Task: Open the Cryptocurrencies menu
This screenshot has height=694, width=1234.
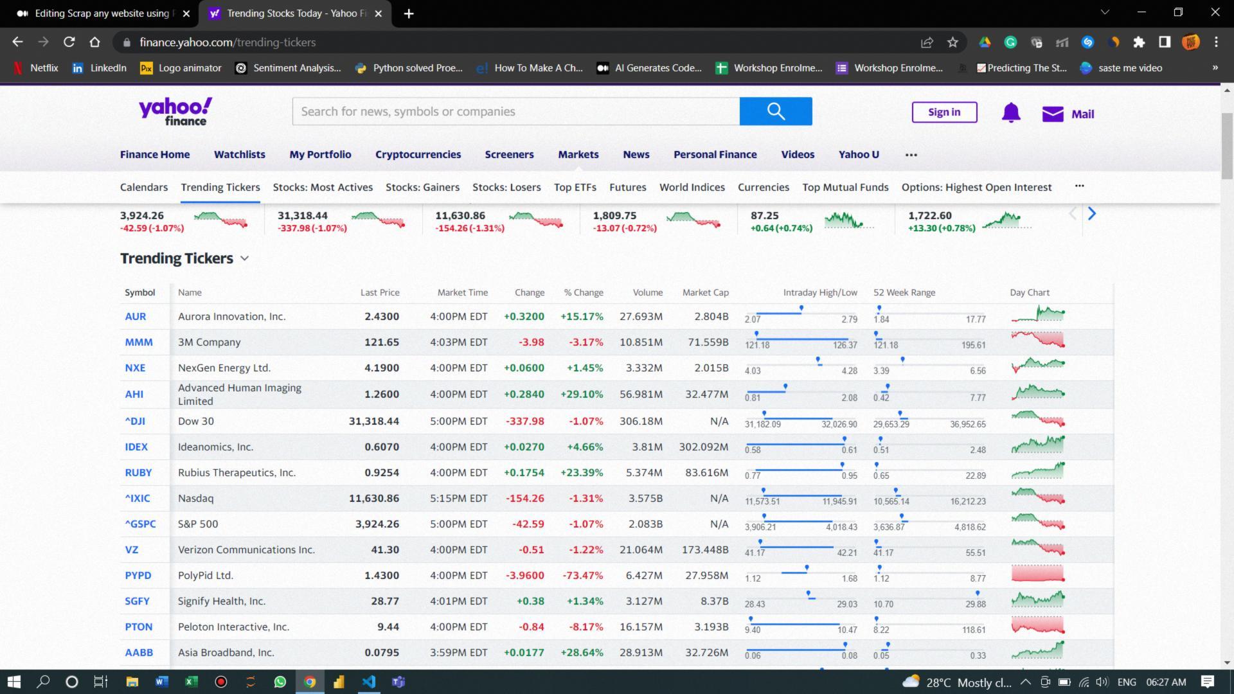Action: 418,154
